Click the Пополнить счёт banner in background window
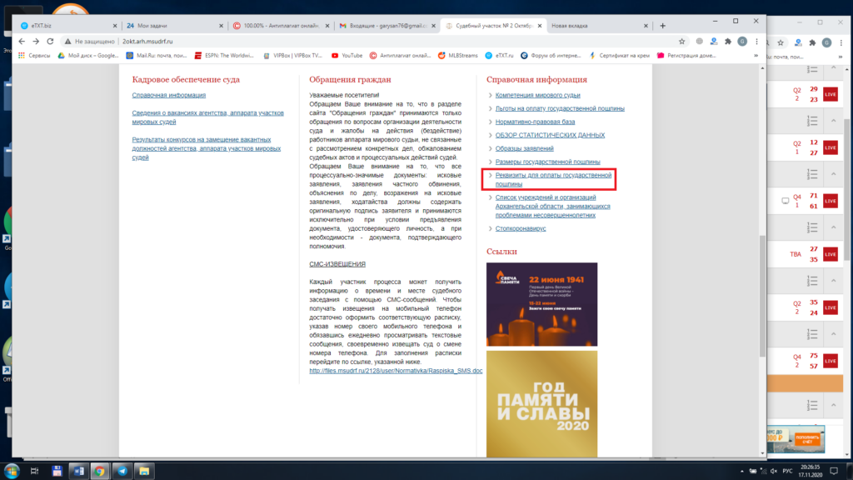 point(806,439)
